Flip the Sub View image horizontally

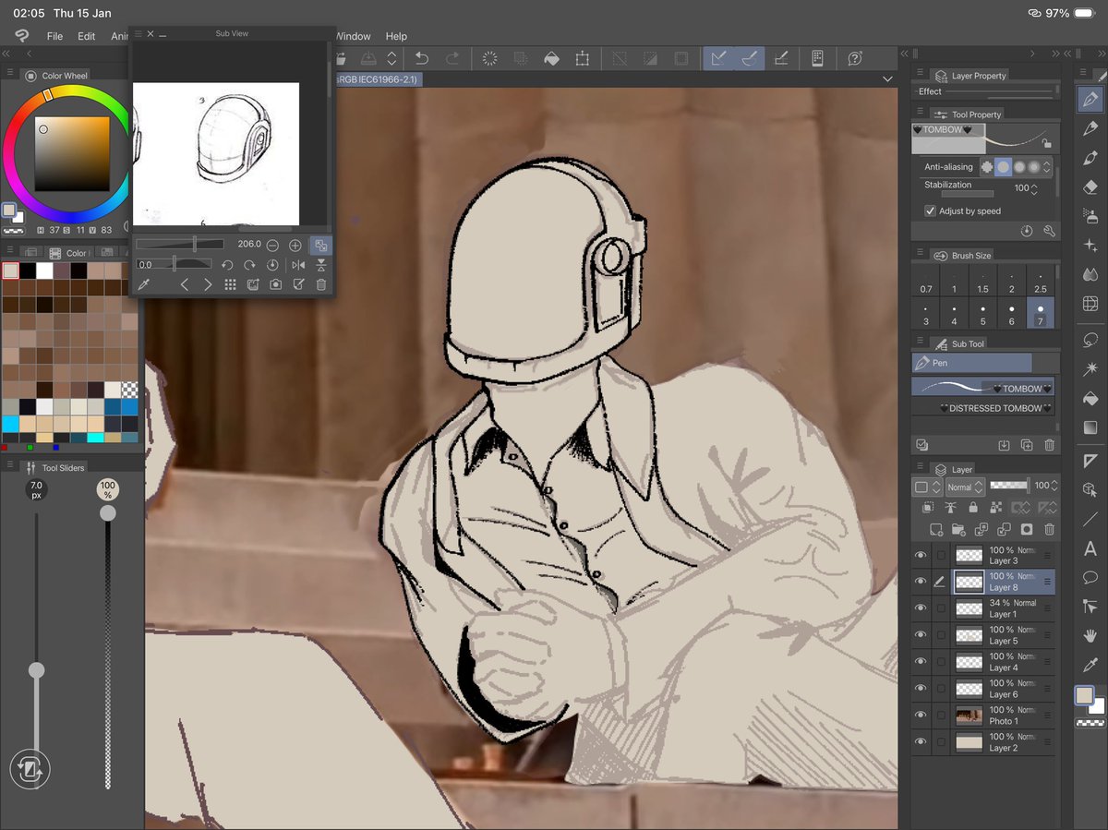click(x=298, y=265)
